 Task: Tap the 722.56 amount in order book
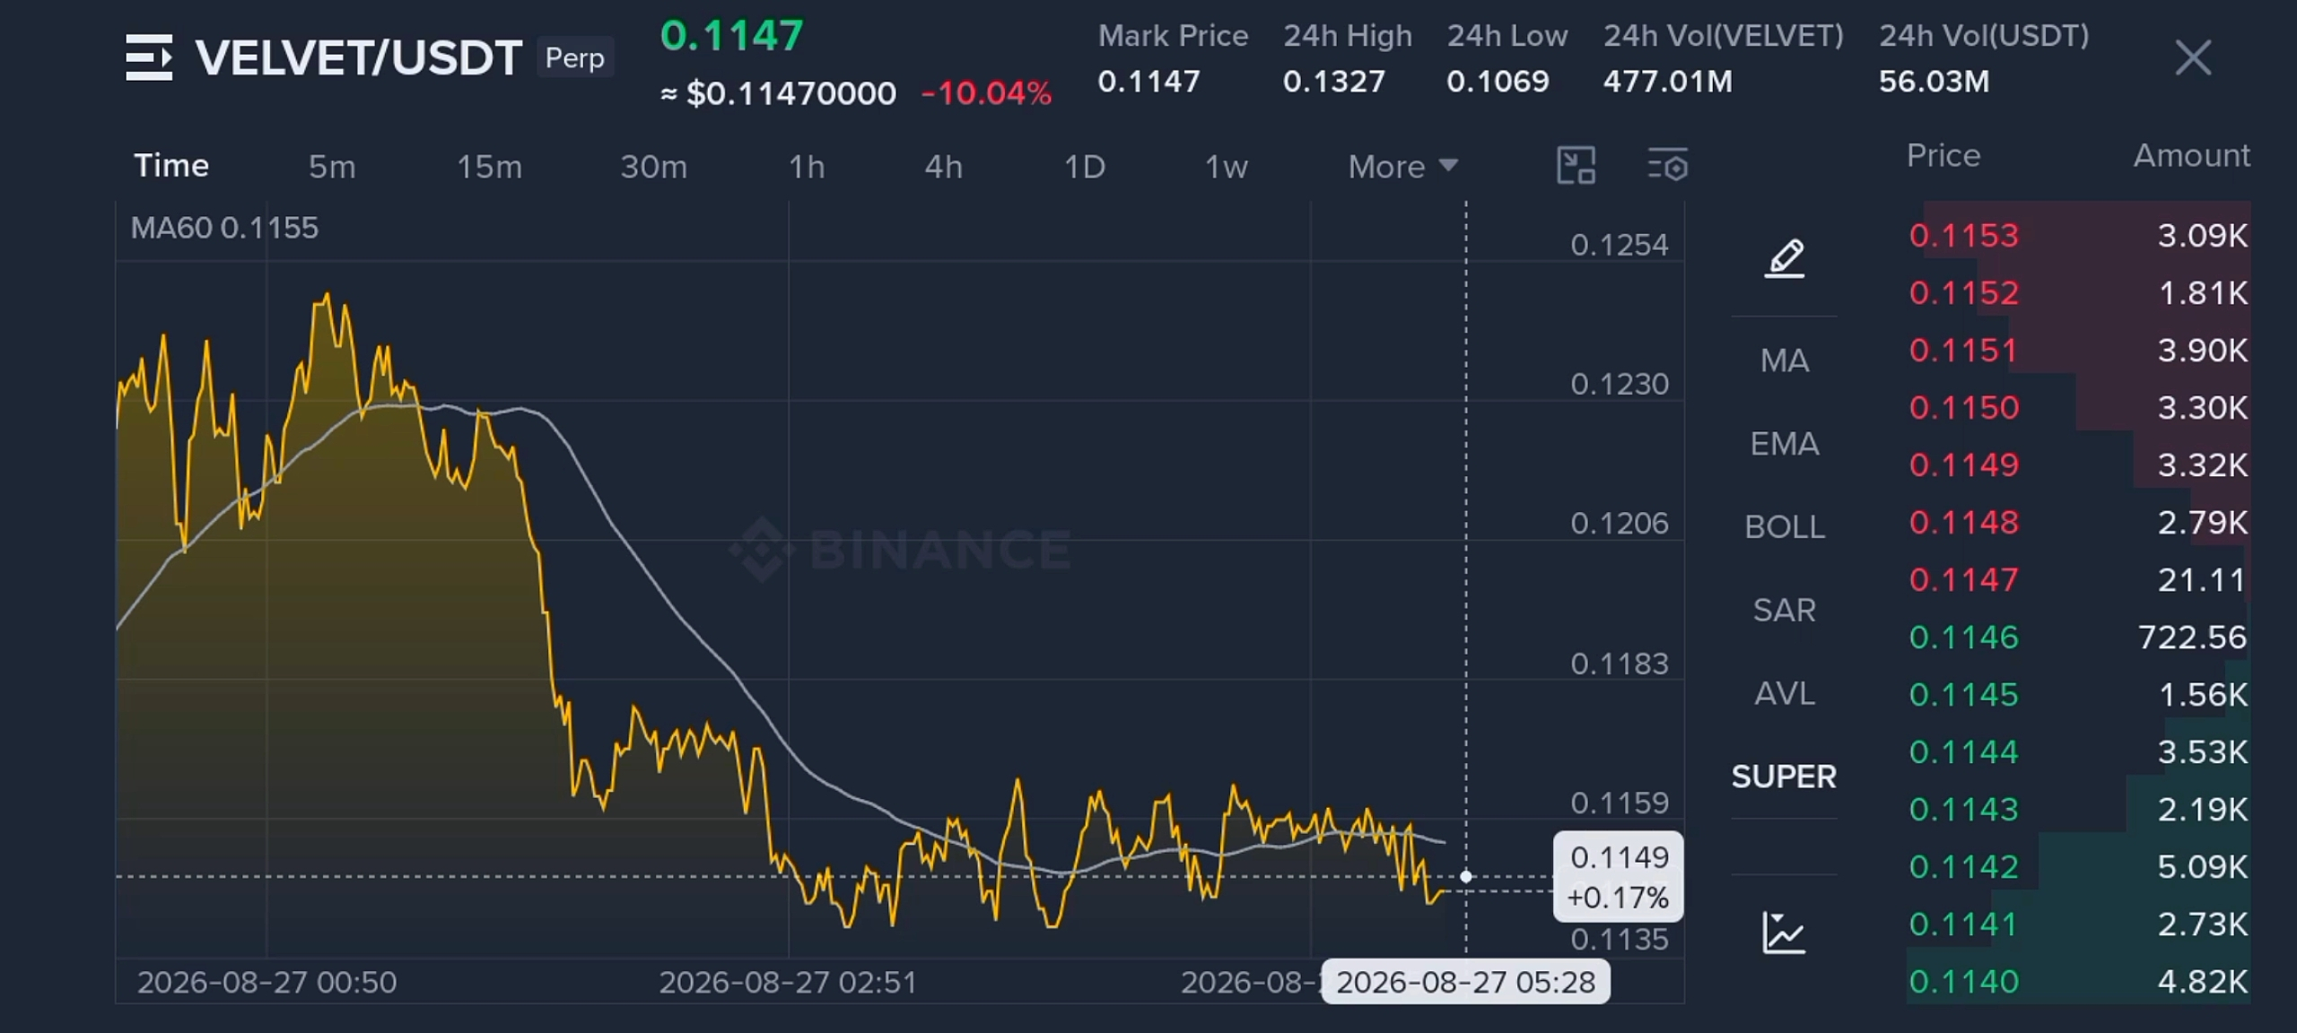(2193, 637)
